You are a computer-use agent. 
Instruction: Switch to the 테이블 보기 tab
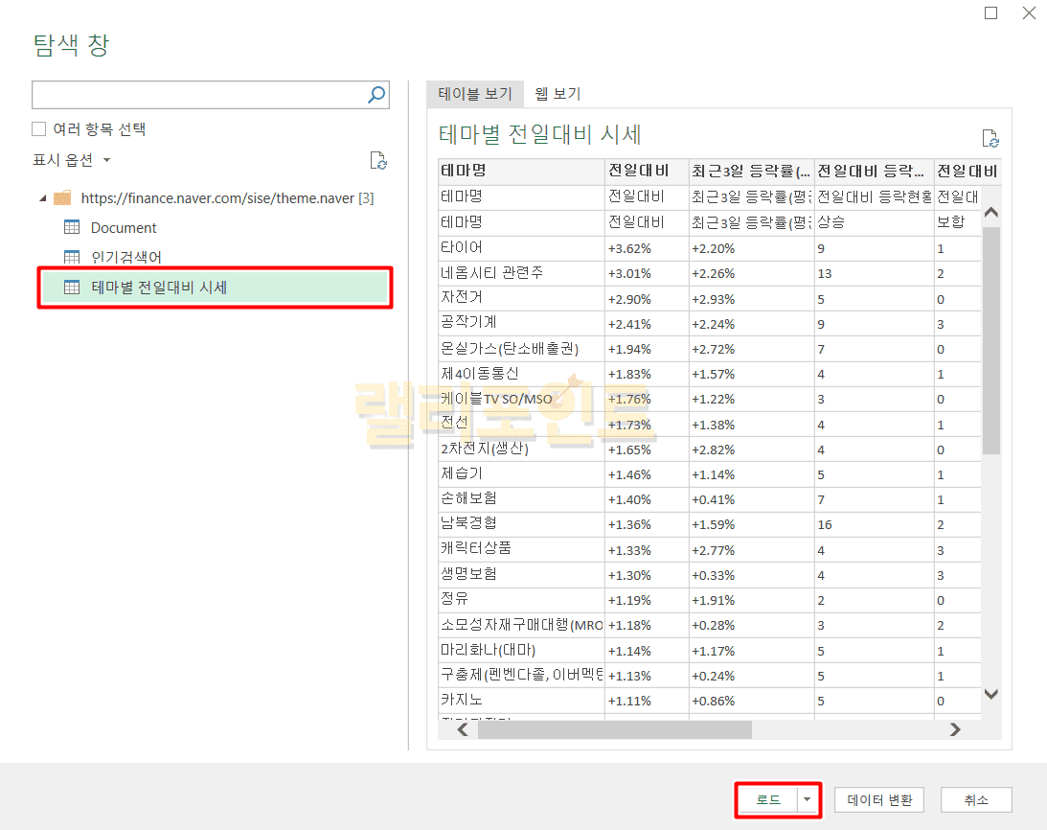(475, 93)
